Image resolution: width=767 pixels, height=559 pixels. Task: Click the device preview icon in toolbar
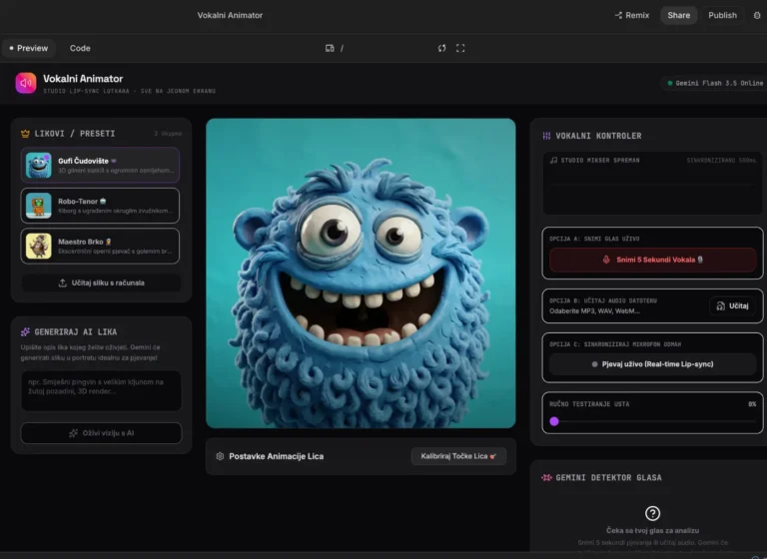[x=330, y=48]
